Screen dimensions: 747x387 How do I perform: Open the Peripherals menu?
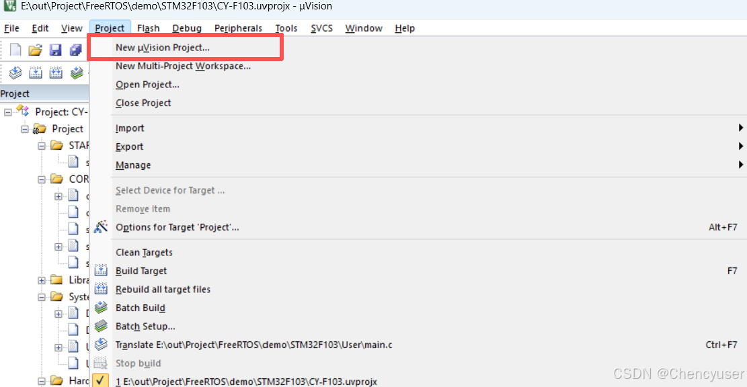(x=238, y=28)
